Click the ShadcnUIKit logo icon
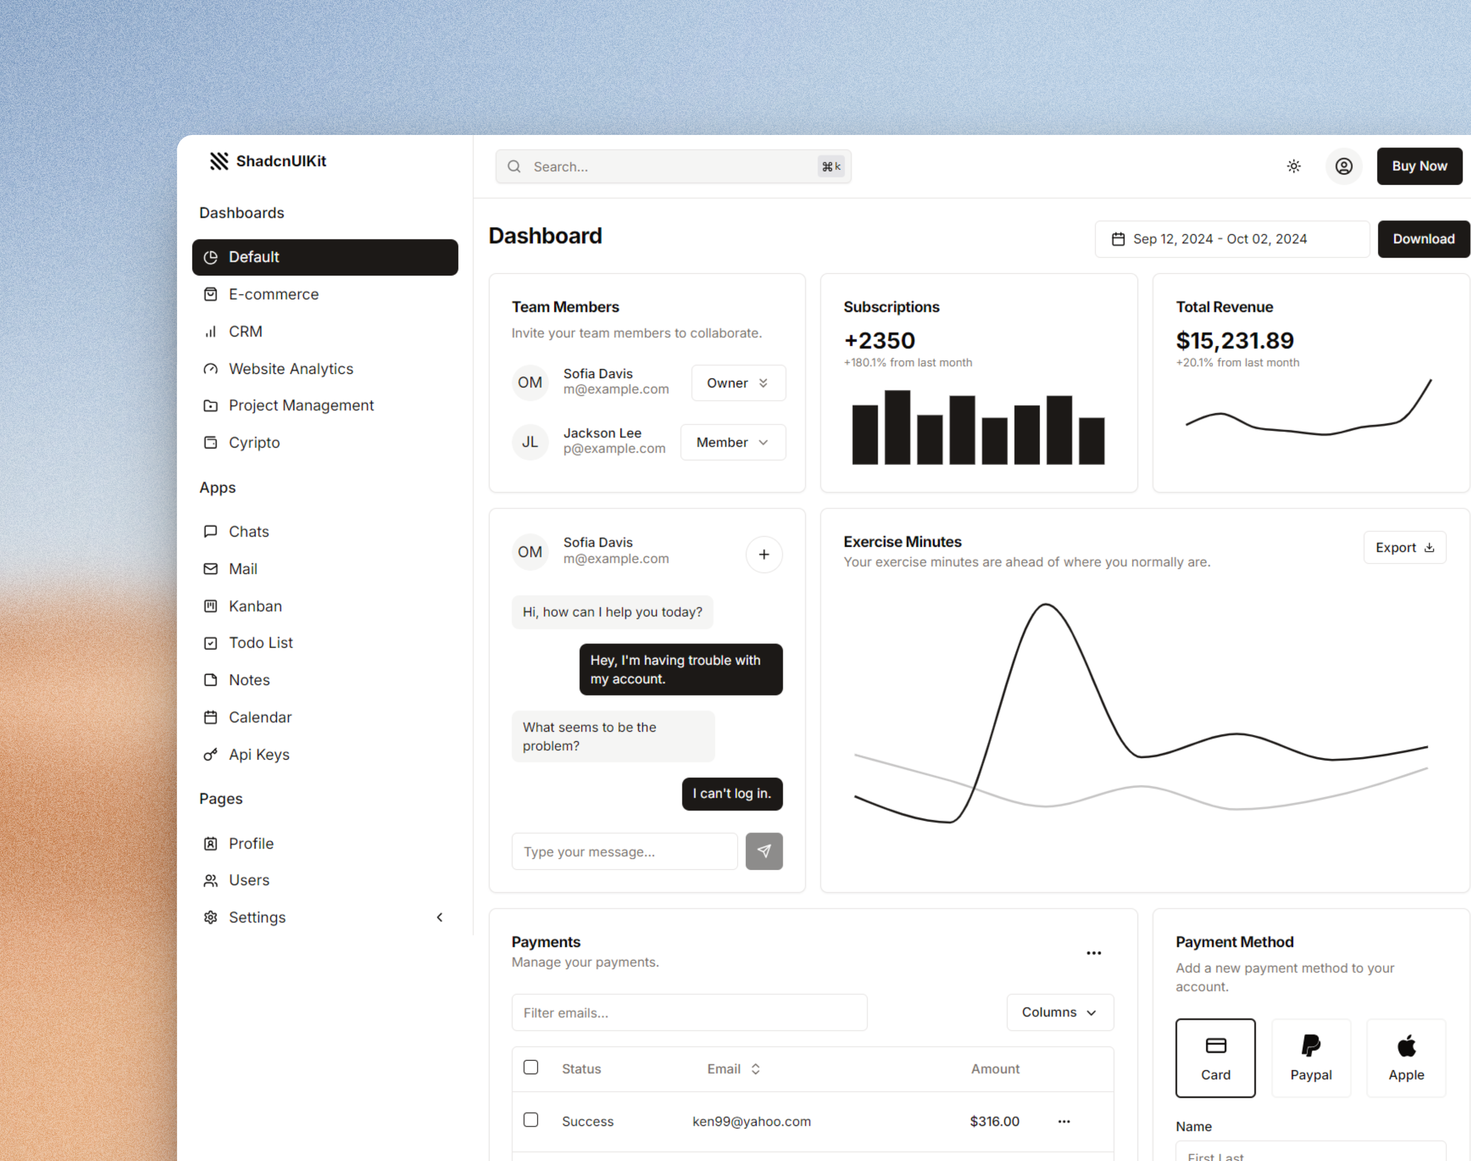The height and width of the screenshot is (1161, 1471). (219, 161)
